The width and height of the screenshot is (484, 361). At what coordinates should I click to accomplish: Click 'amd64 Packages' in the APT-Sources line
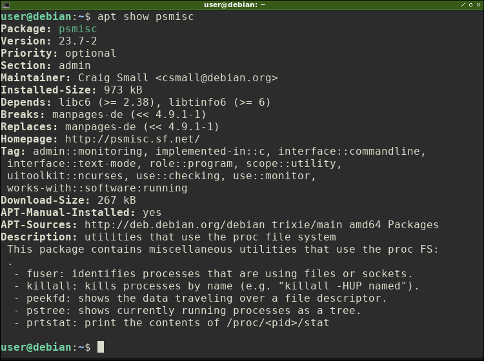[x=394, y=225]
